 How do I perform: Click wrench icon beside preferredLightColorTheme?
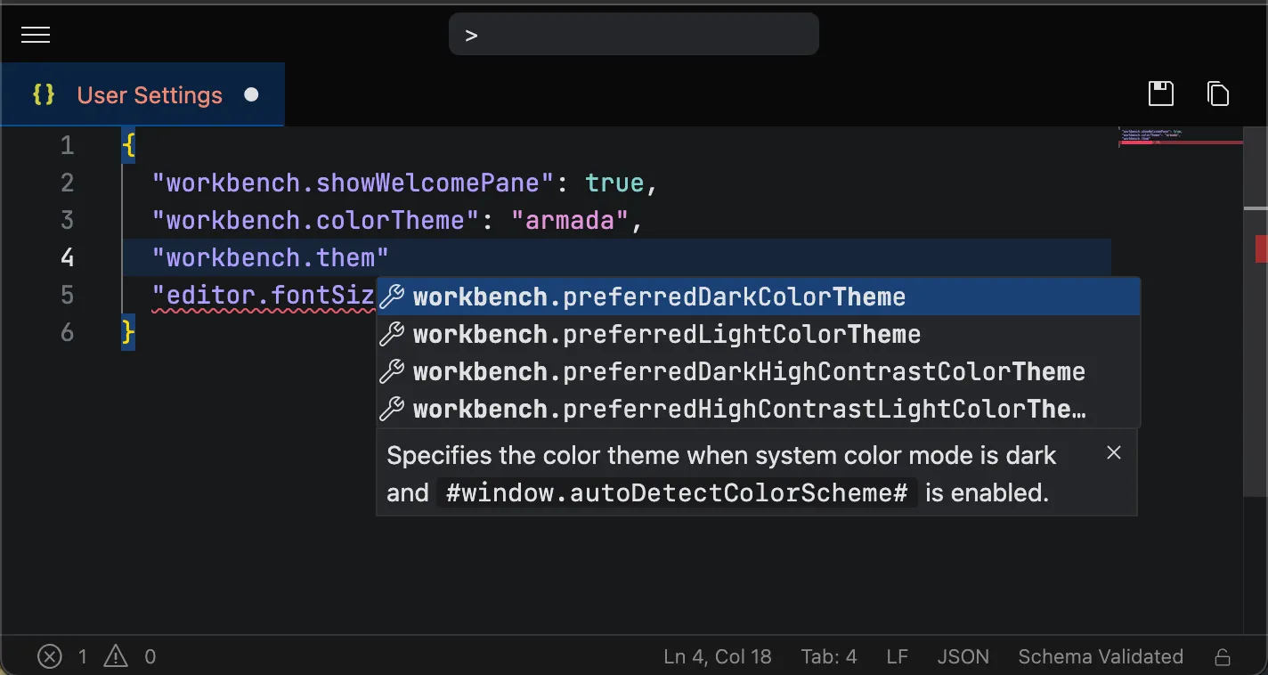392,334
